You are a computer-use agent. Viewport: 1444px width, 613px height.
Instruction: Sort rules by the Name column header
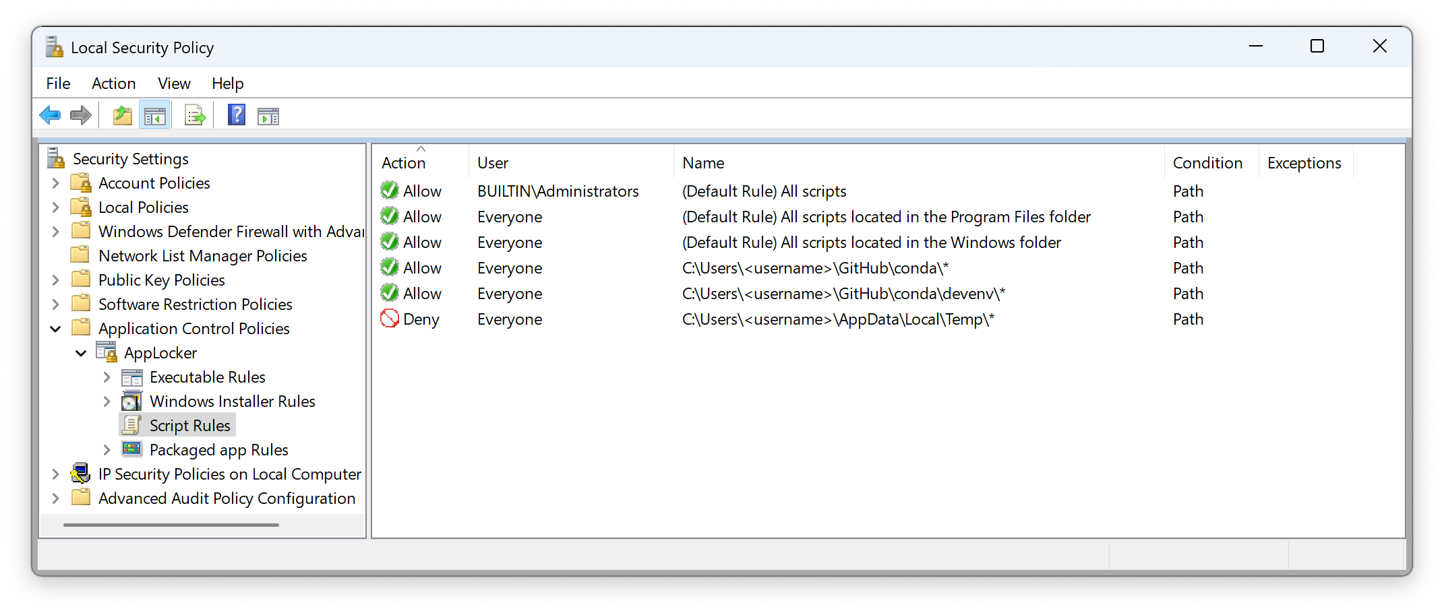coord(703,163)
